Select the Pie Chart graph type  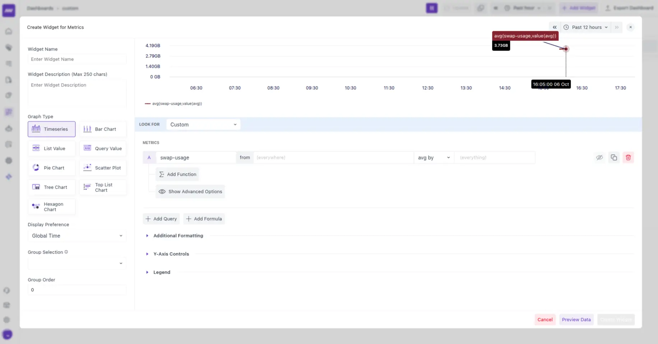point(51,168)
